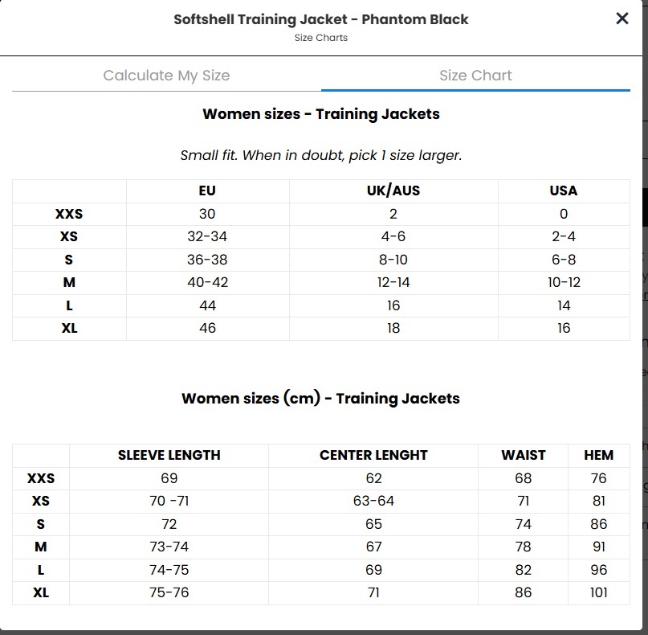The image size is (648, 635).
Task: Click the USA 2-4 size cell
Action: [564, 236]
